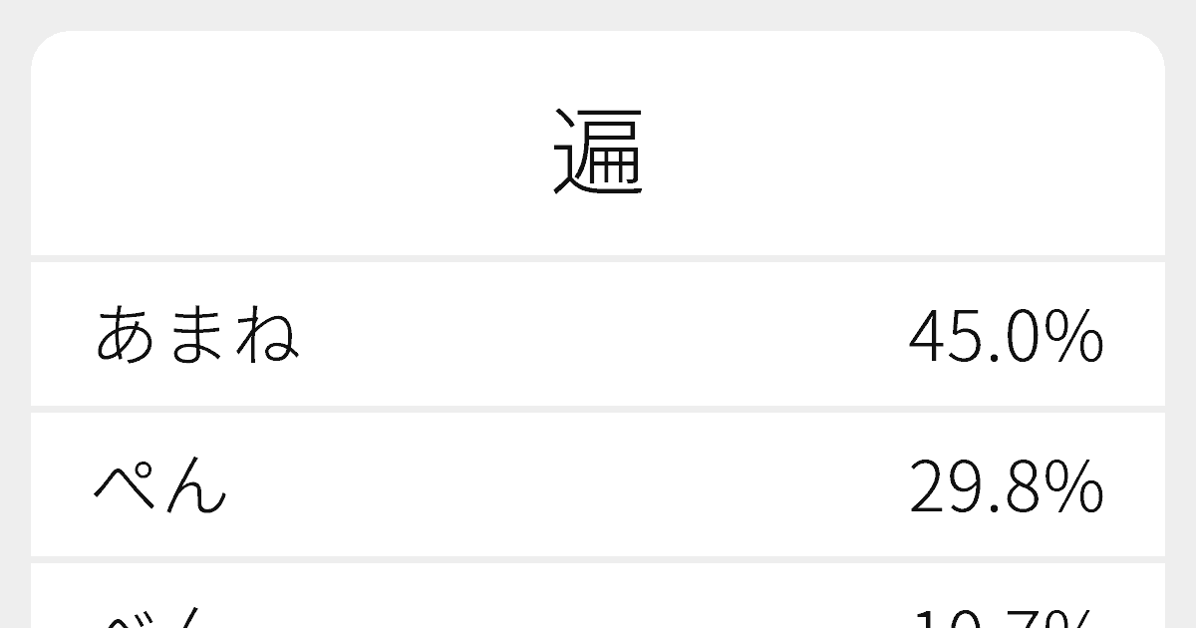Viewport: 1196px width, 628px height.
Task: Click the kanji 遍 heading
Action: tap(598, 153)
